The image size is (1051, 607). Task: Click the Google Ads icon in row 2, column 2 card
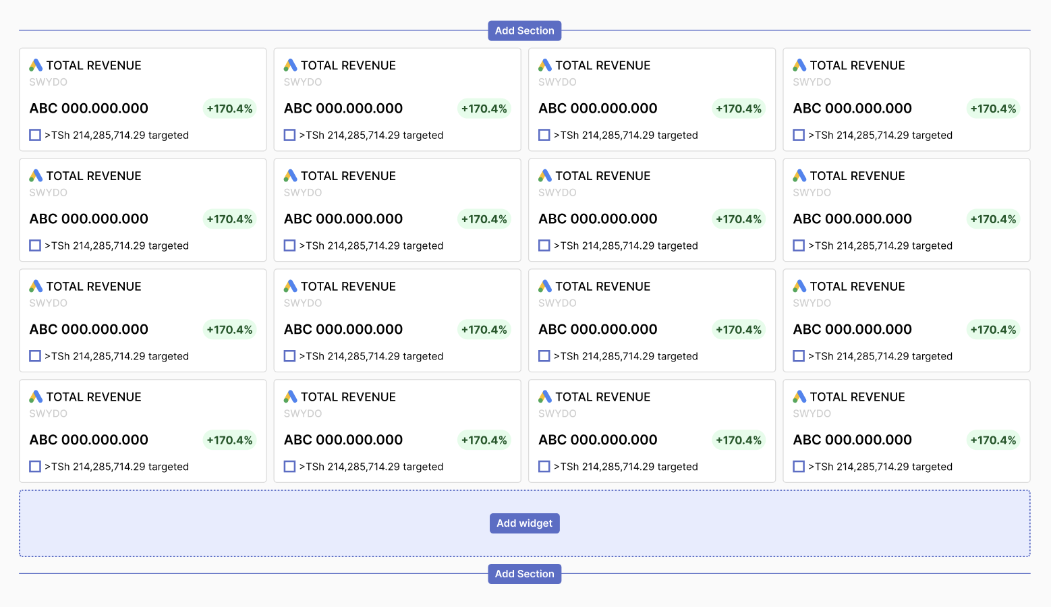[290, 176]
